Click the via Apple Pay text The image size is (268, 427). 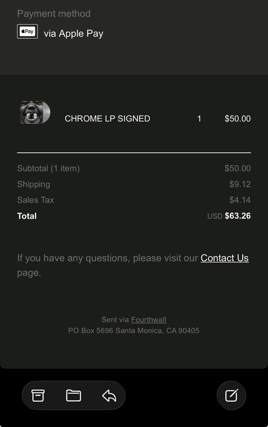click(73, 33)
